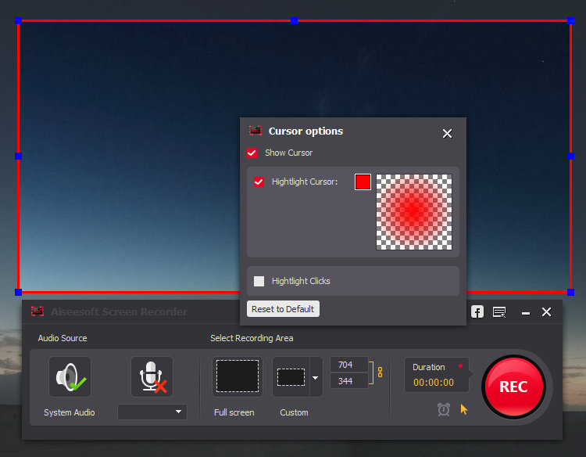Close the Cursor options dialog

tap(447, 134)
